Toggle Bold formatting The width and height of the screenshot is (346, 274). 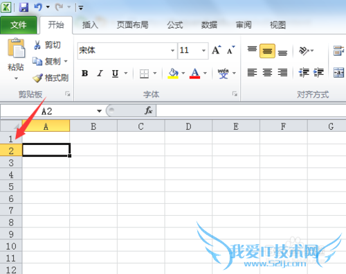click(85, 74)
